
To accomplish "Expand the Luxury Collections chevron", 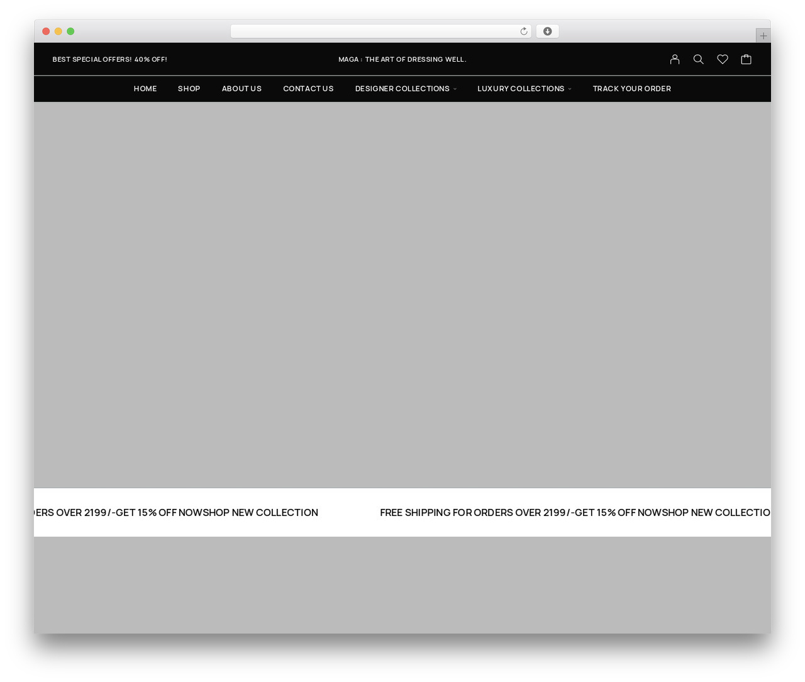I will [x=570, y=89].
